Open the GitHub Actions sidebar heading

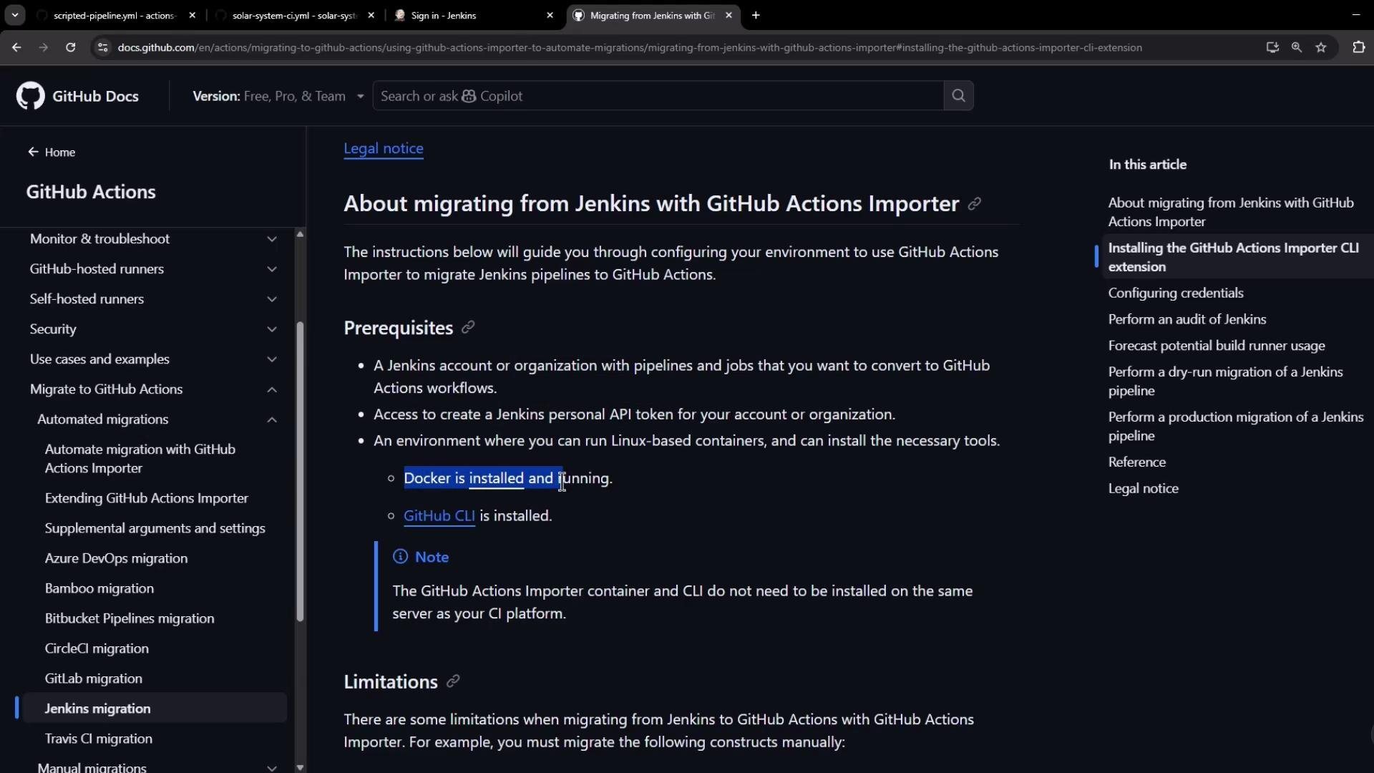[91, 192]
